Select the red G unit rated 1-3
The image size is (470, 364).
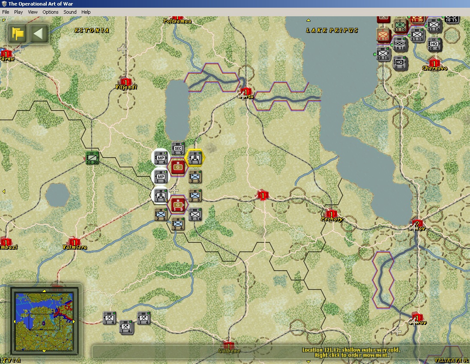[x=178, y=205]
